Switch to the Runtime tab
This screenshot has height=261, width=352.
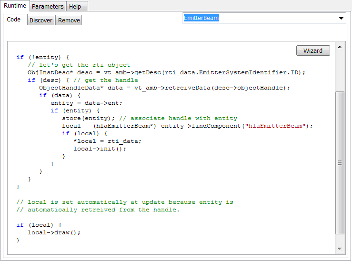[15, 6]
